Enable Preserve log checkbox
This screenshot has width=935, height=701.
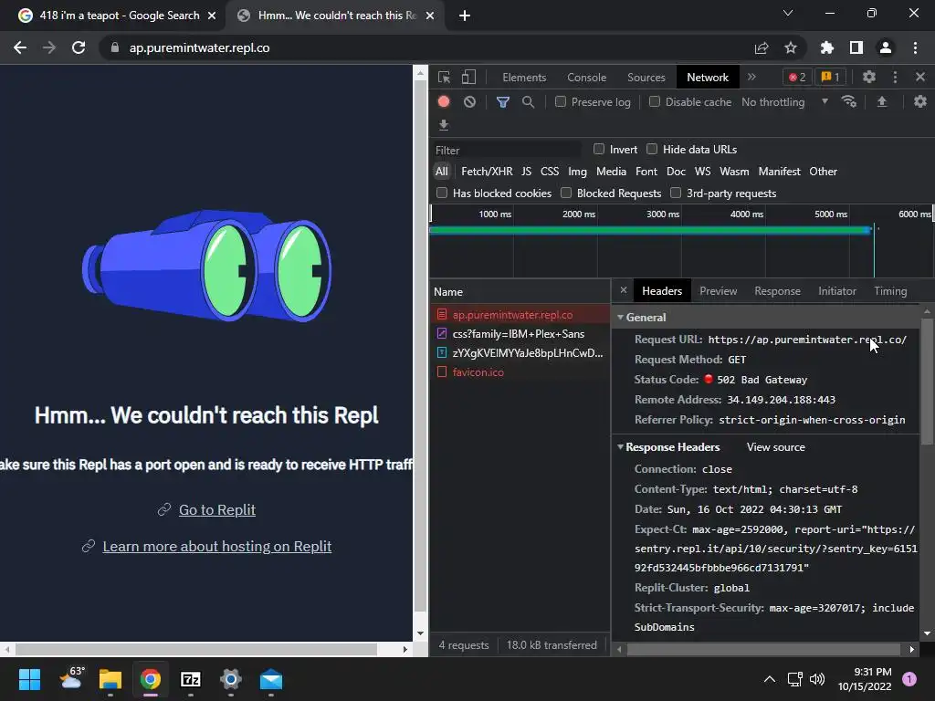tap(561, 102)
